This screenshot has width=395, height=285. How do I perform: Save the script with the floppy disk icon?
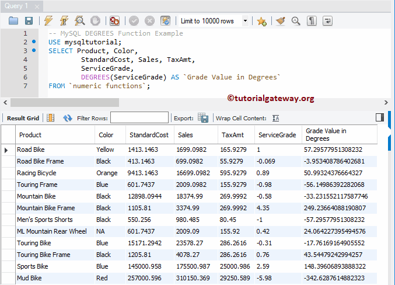(29, 21)
